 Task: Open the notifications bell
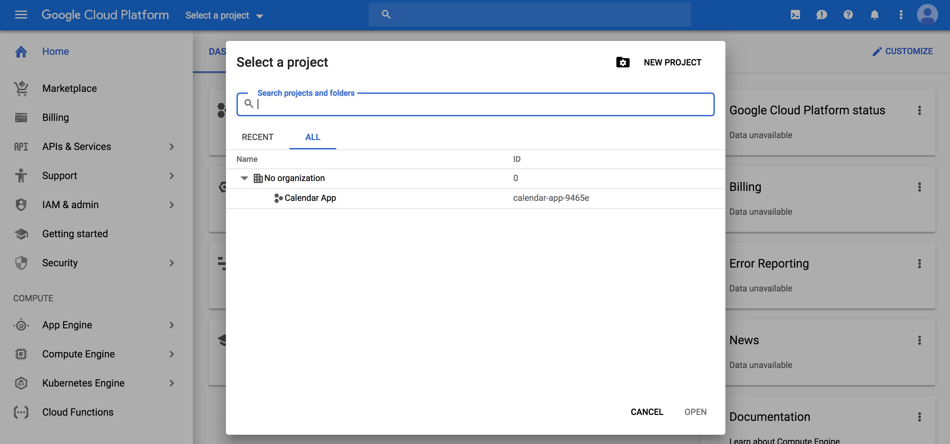[x=874, y=15]
